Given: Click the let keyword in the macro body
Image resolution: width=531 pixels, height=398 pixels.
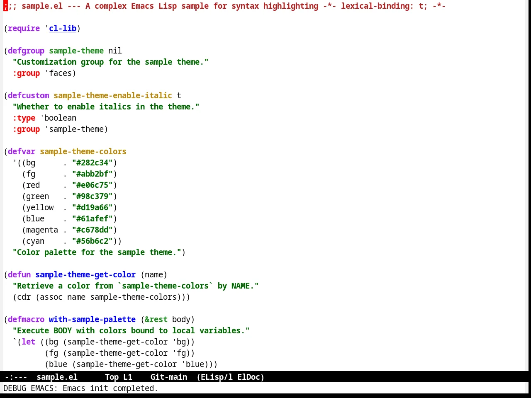Looking at the screenshot, I should click(x=28, y=342).
